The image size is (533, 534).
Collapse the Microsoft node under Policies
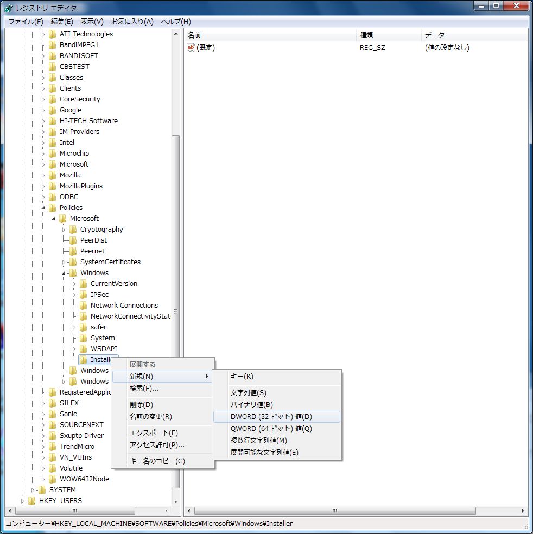[53, 219]
